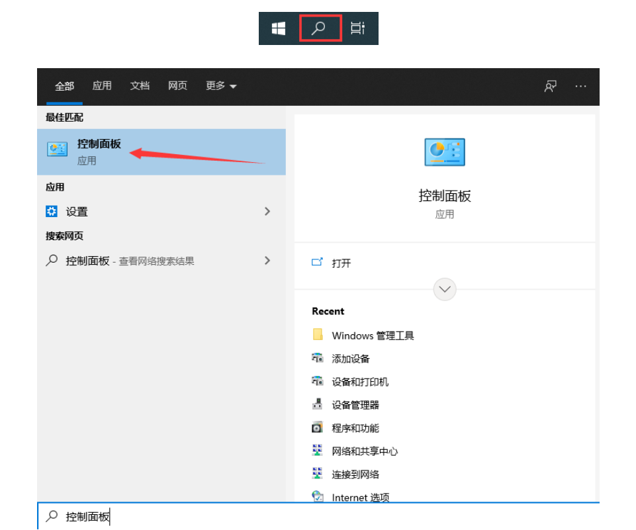The height and width of the screenshot is (530, 636).
Task: Click the feedback person icon
Action: (x=550, y=87)
